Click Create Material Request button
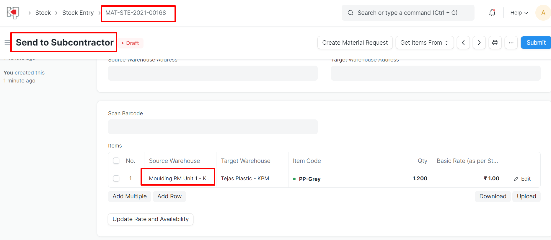 pos(355,43)
